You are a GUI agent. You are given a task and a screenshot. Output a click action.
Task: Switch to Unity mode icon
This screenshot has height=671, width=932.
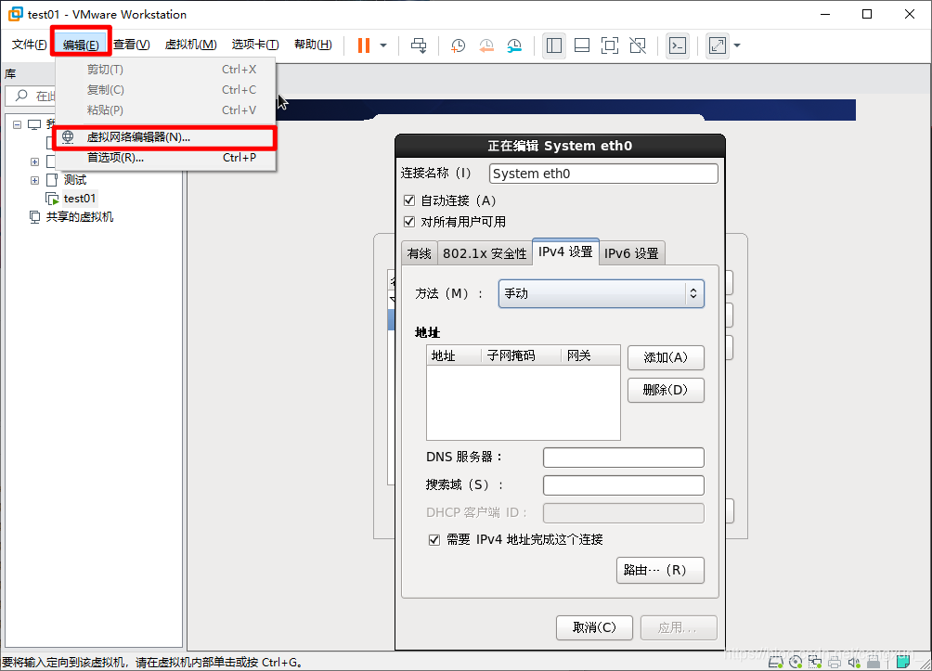[x=638, y=45]
